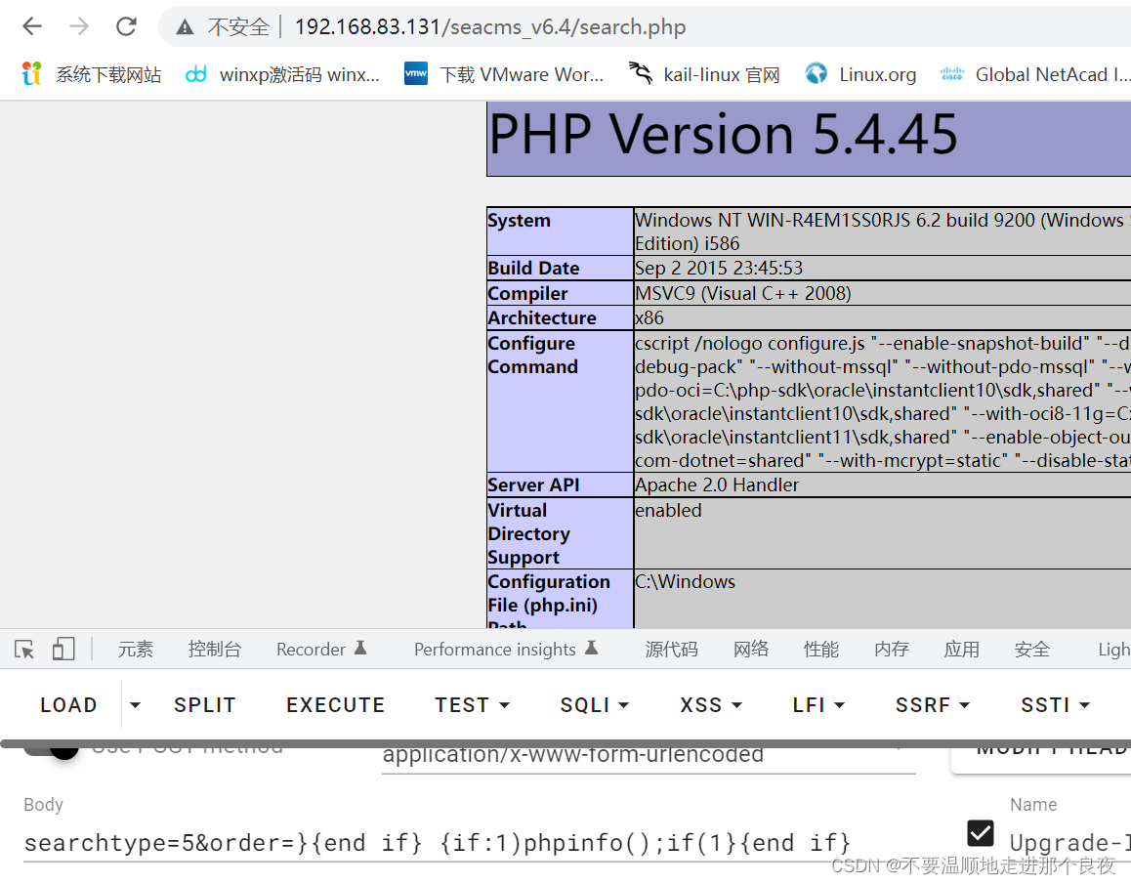Screen dimensions: 1131x884
Task: Open the SSRF dropdown menu
Action: (933, 705)
